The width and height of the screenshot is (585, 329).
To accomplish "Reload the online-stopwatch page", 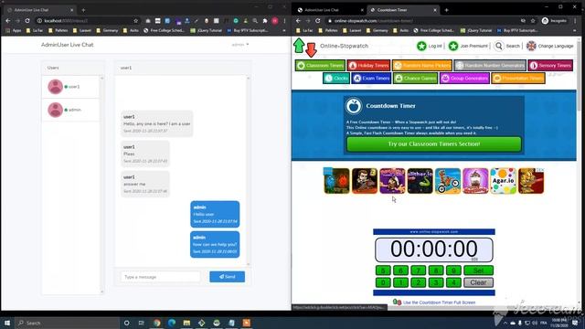I will 318,21.
